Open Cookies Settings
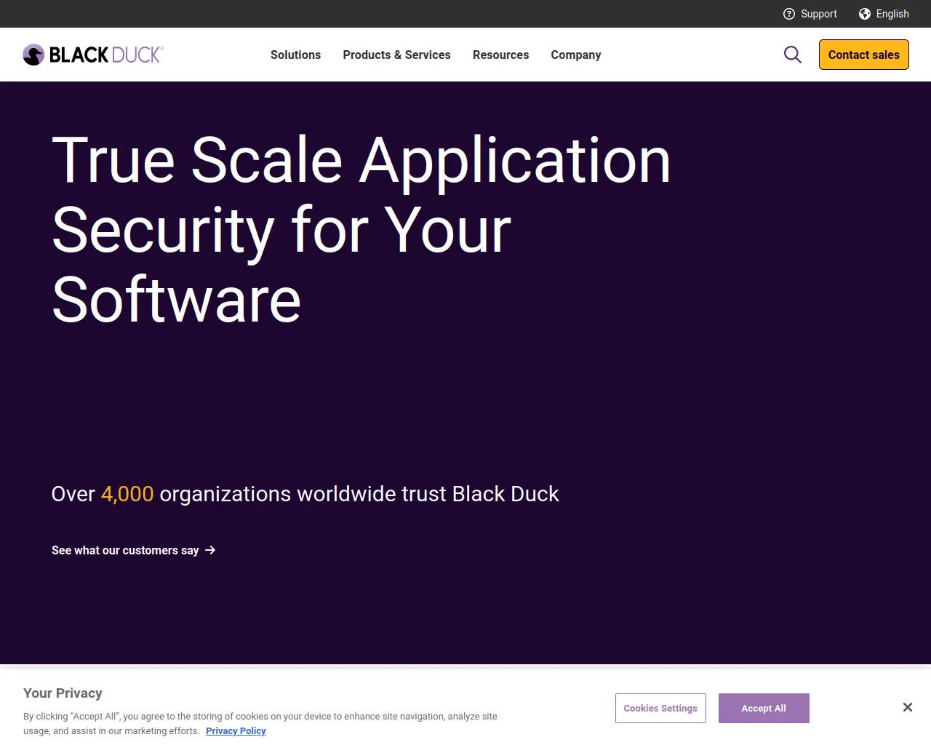This screenshot has height=745, width=931. [x=660, y=709]
